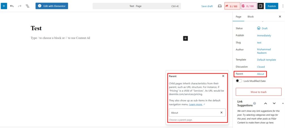285x128 pixels.
Task: Move Link Suggestions panel down
Action: click(x=274, y=103)
